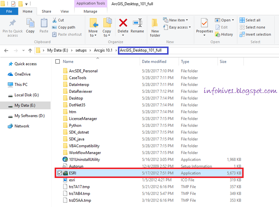Expand the customize quick access toolbar arrow
This screenshot has width=279, height=207.
(26, 4)
